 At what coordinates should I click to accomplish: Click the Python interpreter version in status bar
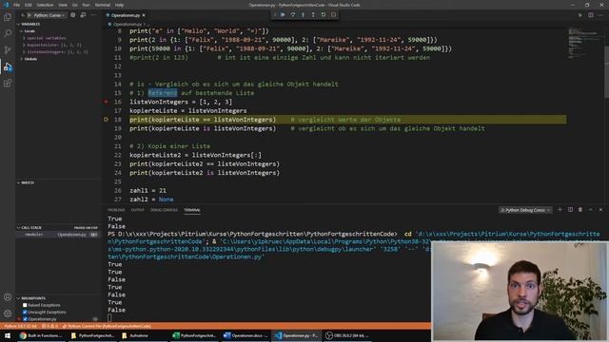(21, 327)
